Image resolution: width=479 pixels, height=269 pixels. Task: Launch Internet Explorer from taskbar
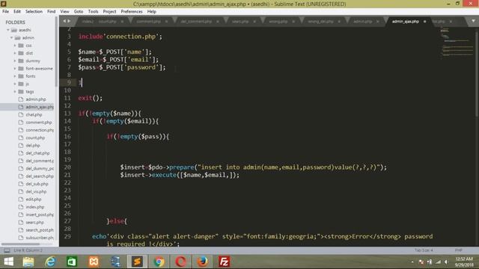(x=50, y=262)
